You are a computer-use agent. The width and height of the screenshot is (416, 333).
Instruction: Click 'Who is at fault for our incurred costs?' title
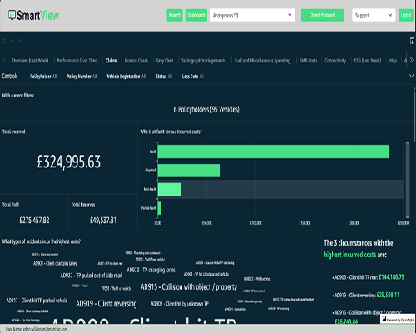tap(171, 132)
